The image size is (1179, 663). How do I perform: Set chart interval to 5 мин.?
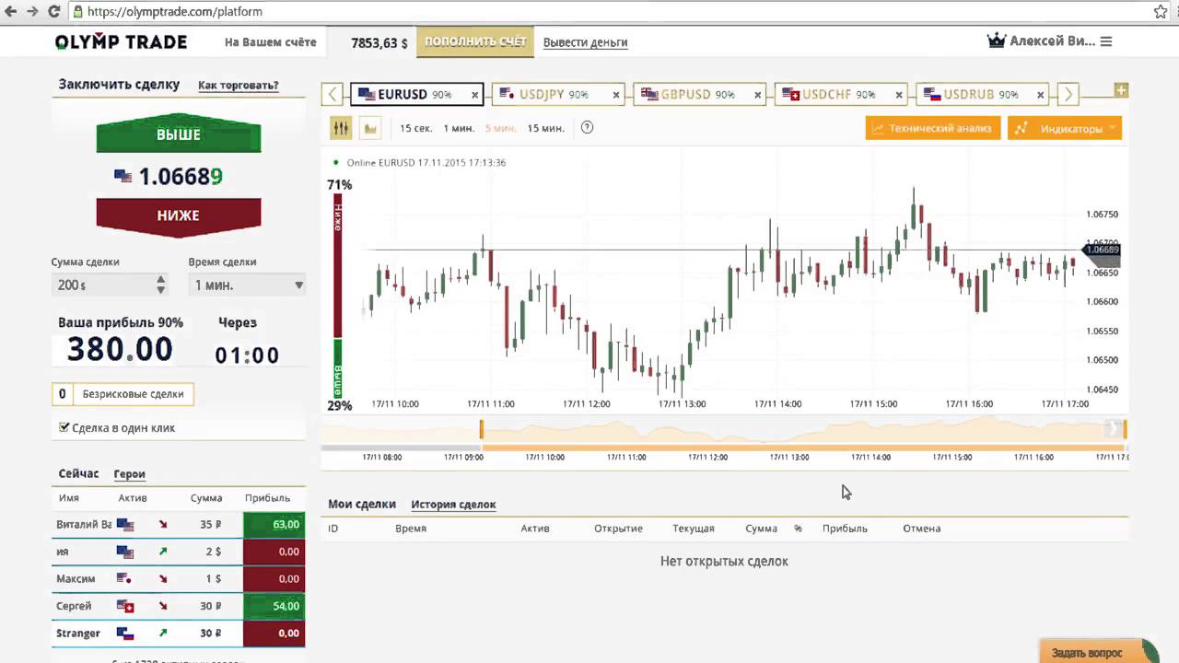click(x=500, y=128)
